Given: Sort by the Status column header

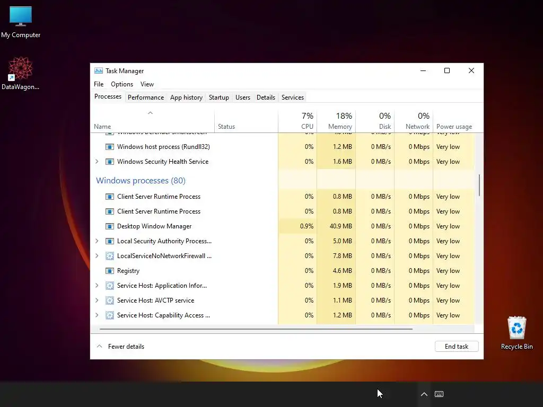Looking at the screenshot, I should point(246,121).
